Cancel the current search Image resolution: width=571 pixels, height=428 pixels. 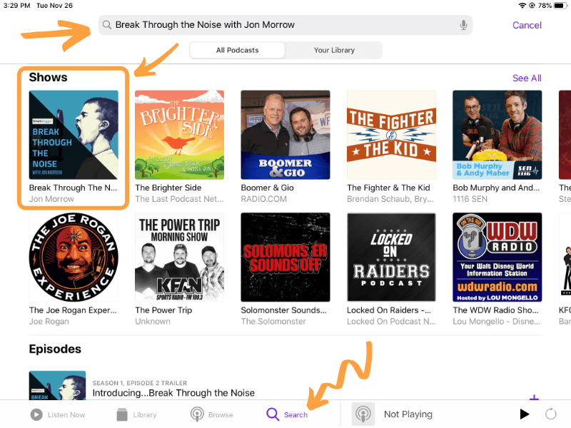527,25
